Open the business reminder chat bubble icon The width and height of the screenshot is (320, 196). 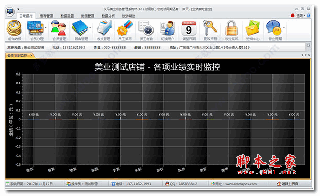click(274, 28)
